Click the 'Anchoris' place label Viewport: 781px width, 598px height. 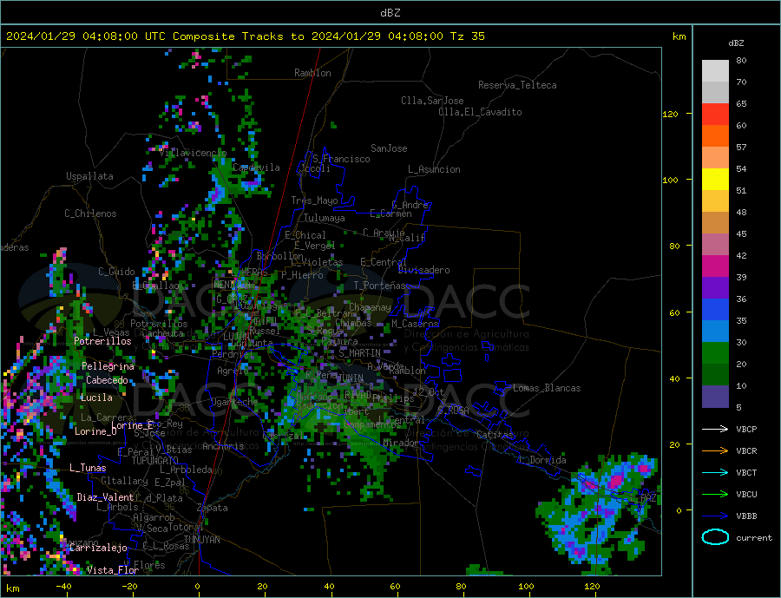[x=223, y=446]
